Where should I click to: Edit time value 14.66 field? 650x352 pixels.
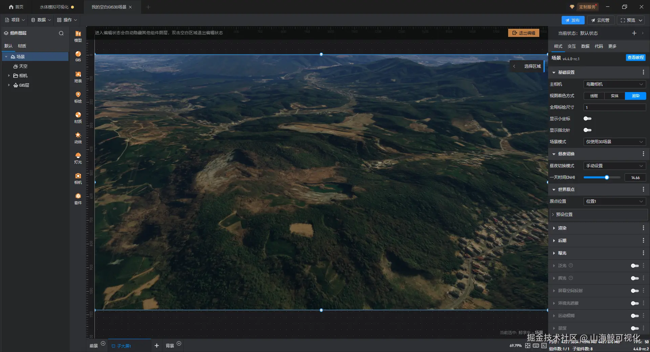tap(635, 177)
